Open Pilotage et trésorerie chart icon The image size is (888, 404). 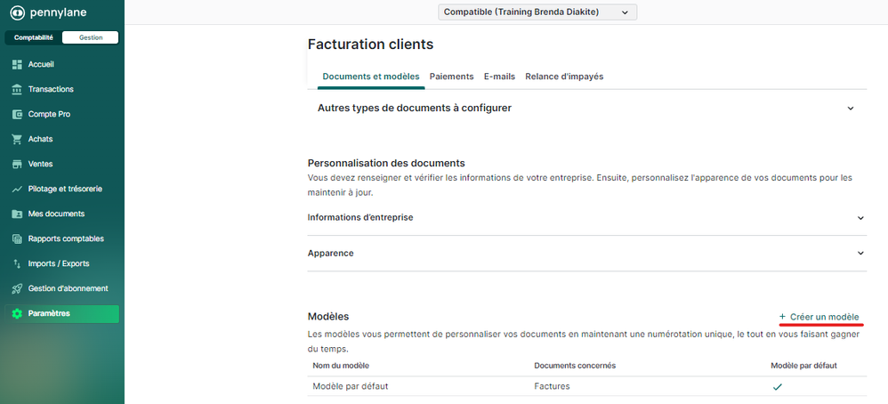17,189
